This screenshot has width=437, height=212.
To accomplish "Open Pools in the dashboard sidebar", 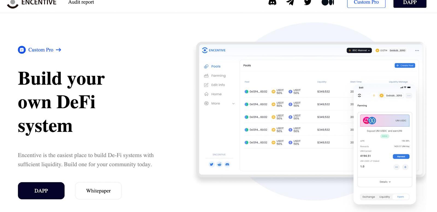I will pos(216,66).
